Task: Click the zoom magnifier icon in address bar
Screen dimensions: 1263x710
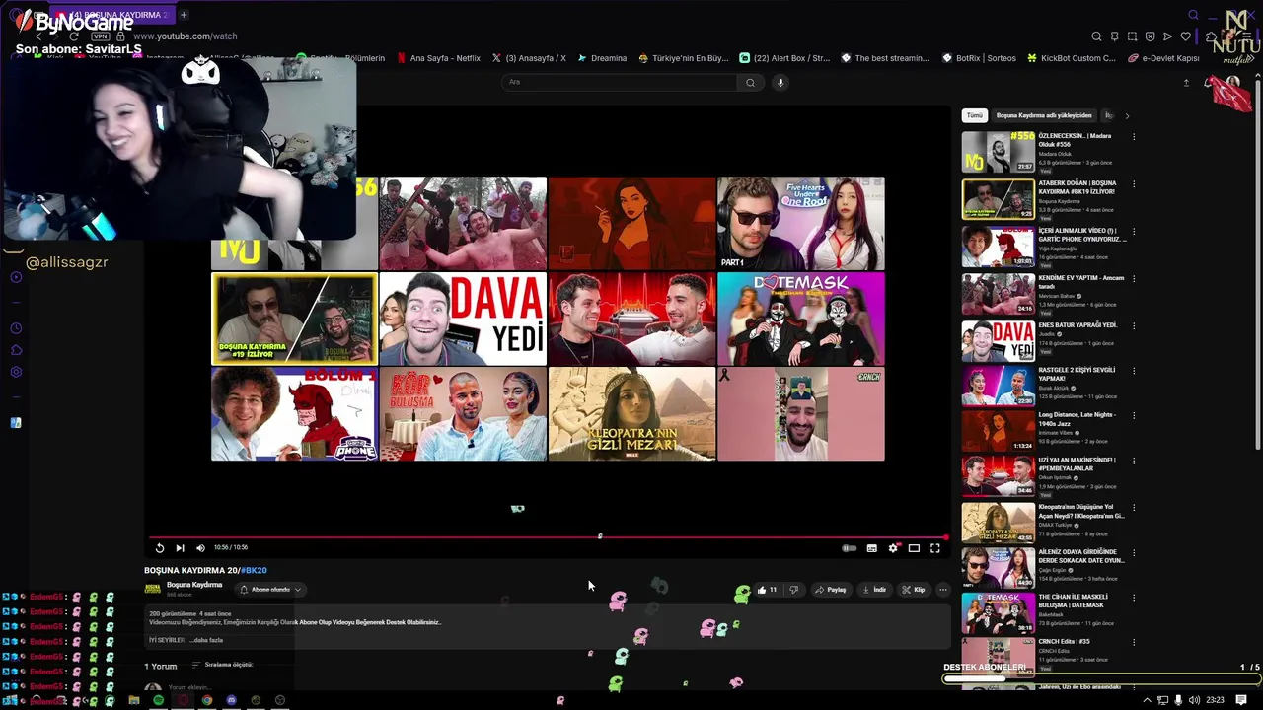Action: (1096, 36)
